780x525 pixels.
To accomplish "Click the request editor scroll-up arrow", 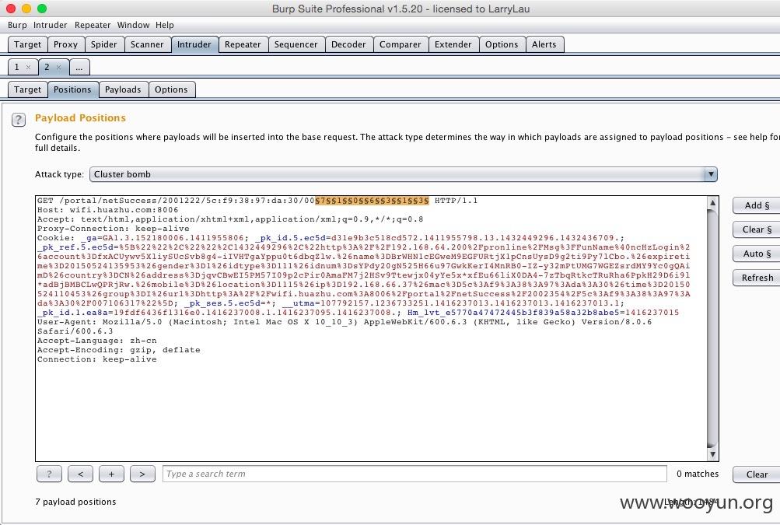I will (712, 202).
